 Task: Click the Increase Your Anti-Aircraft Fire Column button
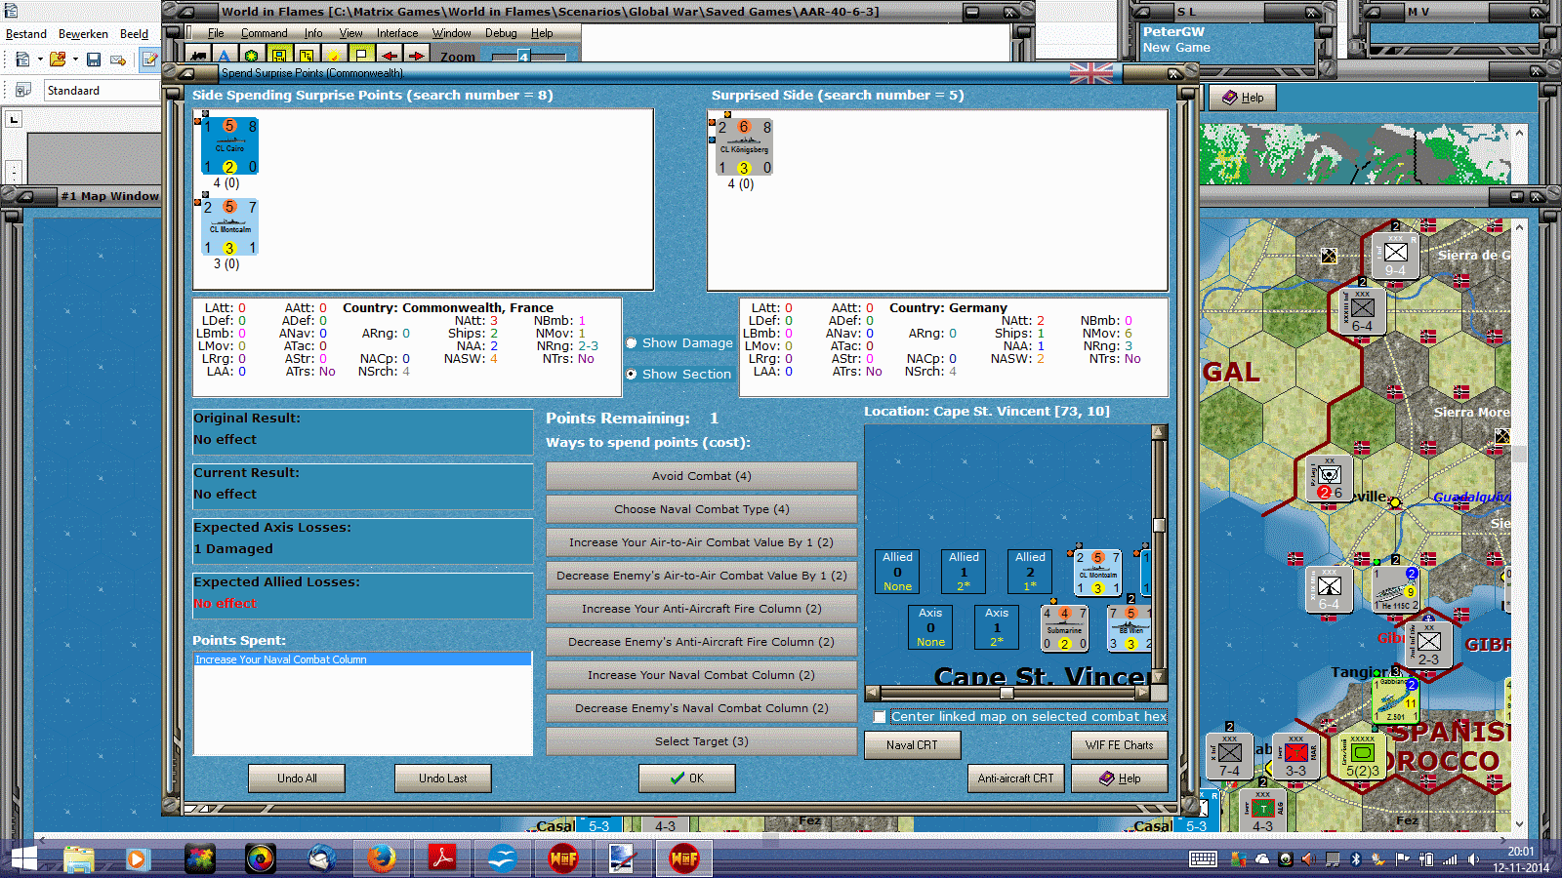(702, 609)
